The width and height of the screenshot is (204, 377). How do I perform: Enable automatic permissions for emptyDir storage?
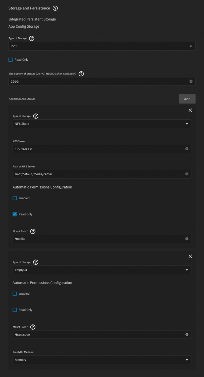pos(15,294)
